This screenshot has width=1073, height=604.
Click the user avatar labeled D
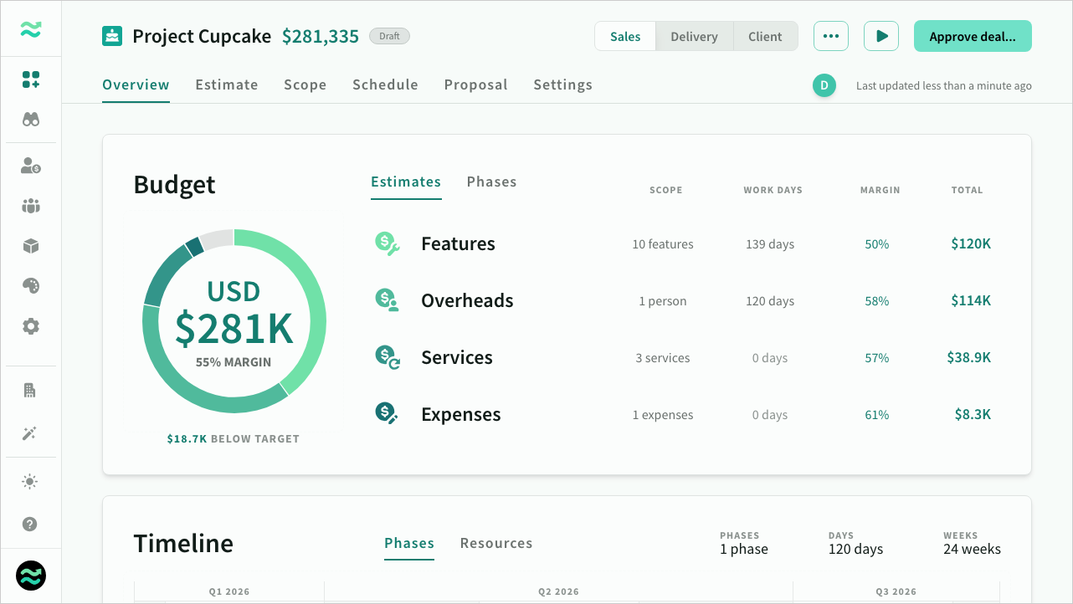pyautogui.click(x=824, y=85)
